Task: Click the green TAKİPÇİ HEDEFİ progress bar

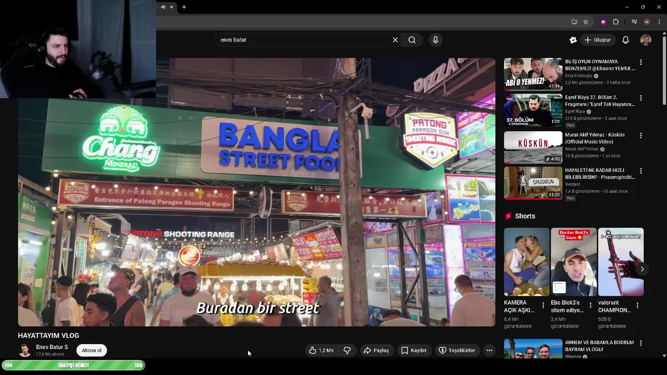Action: point(73,366)
